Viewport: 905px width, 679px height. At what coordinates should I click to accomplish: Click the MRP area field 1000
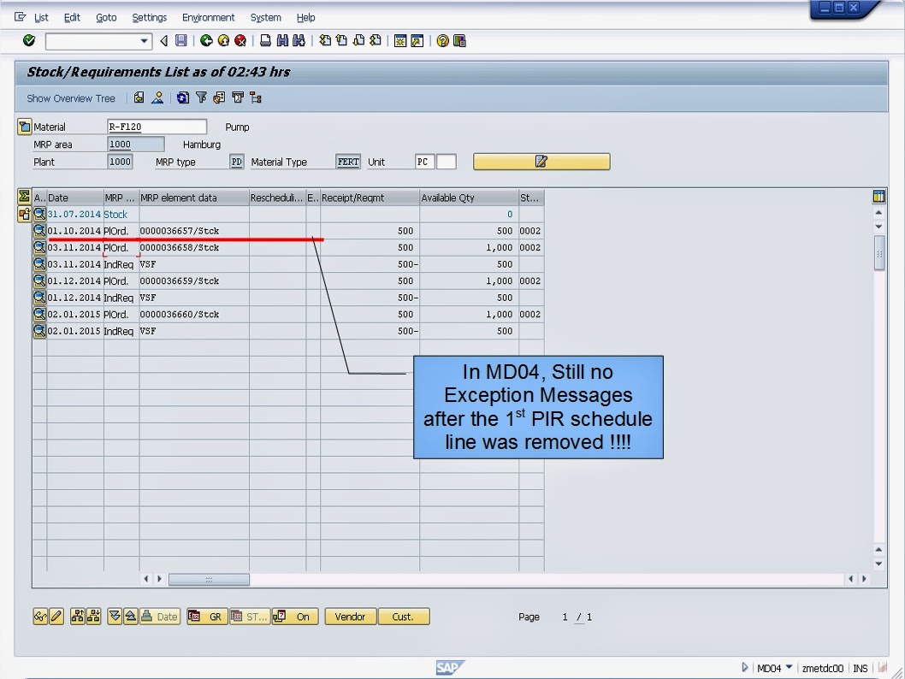coord(136,145)
